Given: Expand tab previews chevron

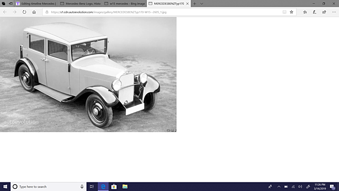Looking at the screenshot, I should pos(201,4).
